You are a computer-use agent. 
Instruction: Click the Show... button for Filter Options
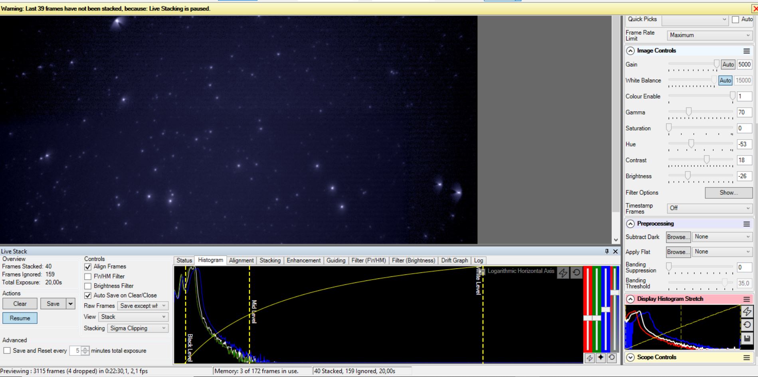[728, 193]
